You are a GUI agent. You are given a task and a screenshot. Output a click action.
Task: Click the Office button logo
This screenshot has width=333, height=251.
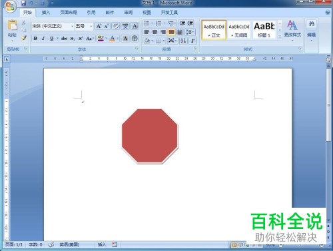[10, 7]
